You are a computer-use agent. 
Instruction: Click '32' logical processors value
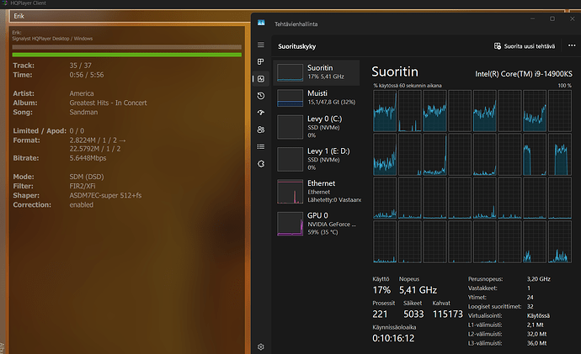(x=530, y=306)
